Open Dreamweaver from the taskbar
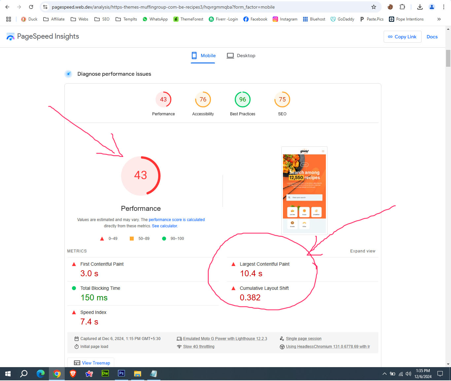The height and width of the screenshot is (381, 451). (105, 374)
